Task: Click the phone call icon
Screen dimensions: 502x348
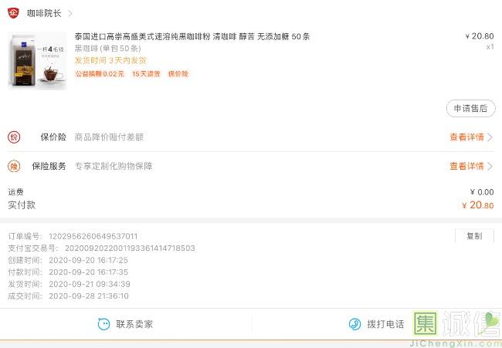Action: click(354, 324)
